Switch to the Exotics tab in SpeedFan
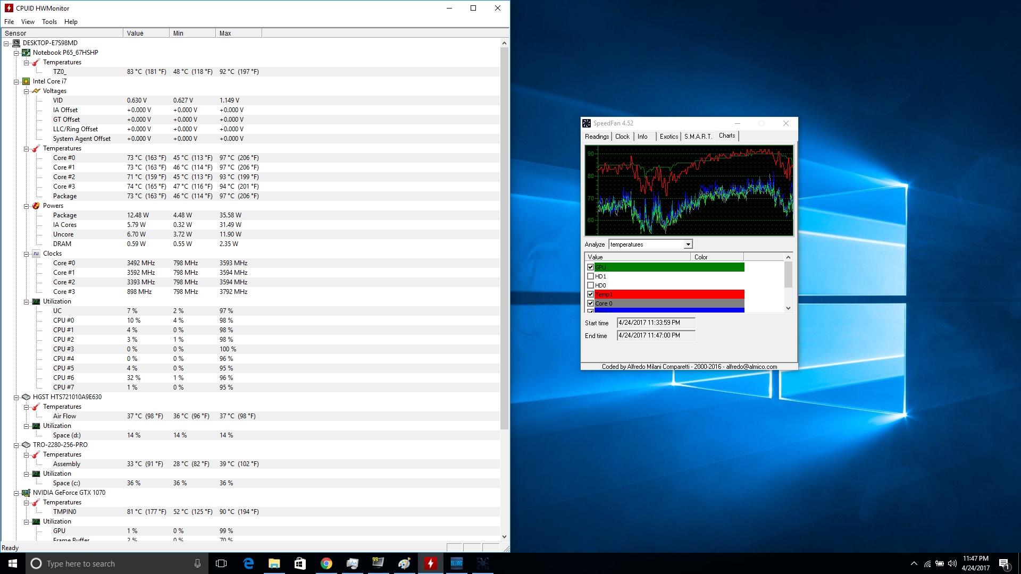1021x574 pixels. pos(669,137)
